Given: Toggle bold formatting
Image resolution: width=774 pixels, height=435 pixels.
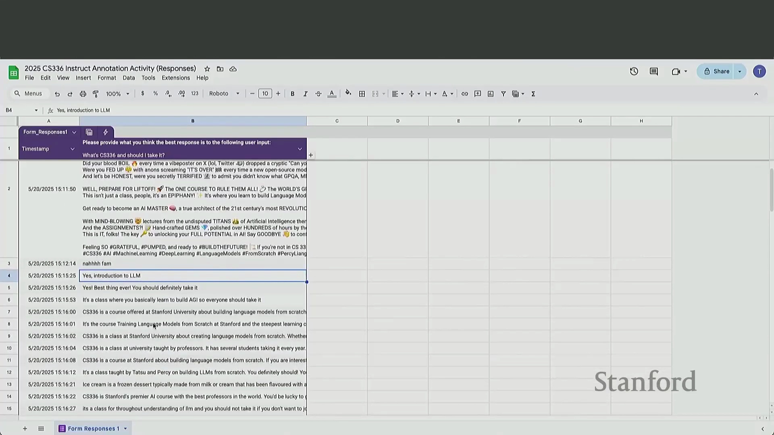Looking at the screenshot, I should [292, 94].
